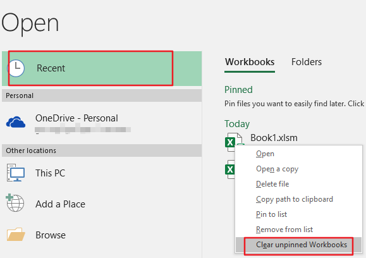Click the Book1.xlsm file name

[274, 138]
